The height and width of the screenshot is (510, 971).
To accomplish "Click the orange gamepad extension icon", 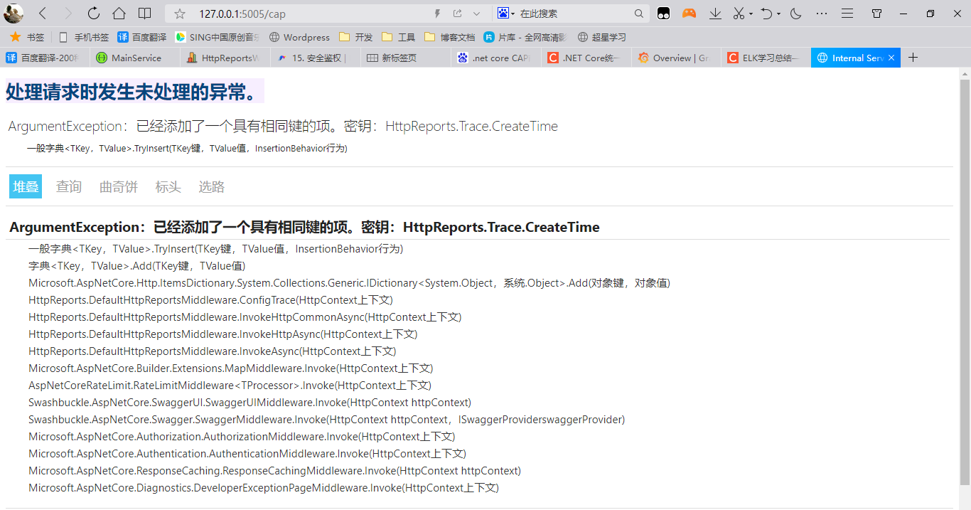I will (x=688, y=14).
